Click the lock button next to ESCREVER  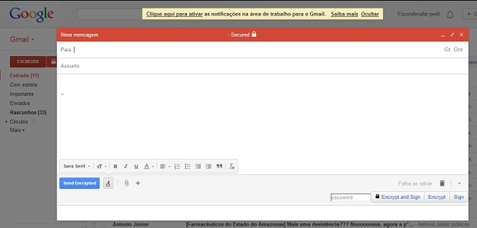pos(52,61)
